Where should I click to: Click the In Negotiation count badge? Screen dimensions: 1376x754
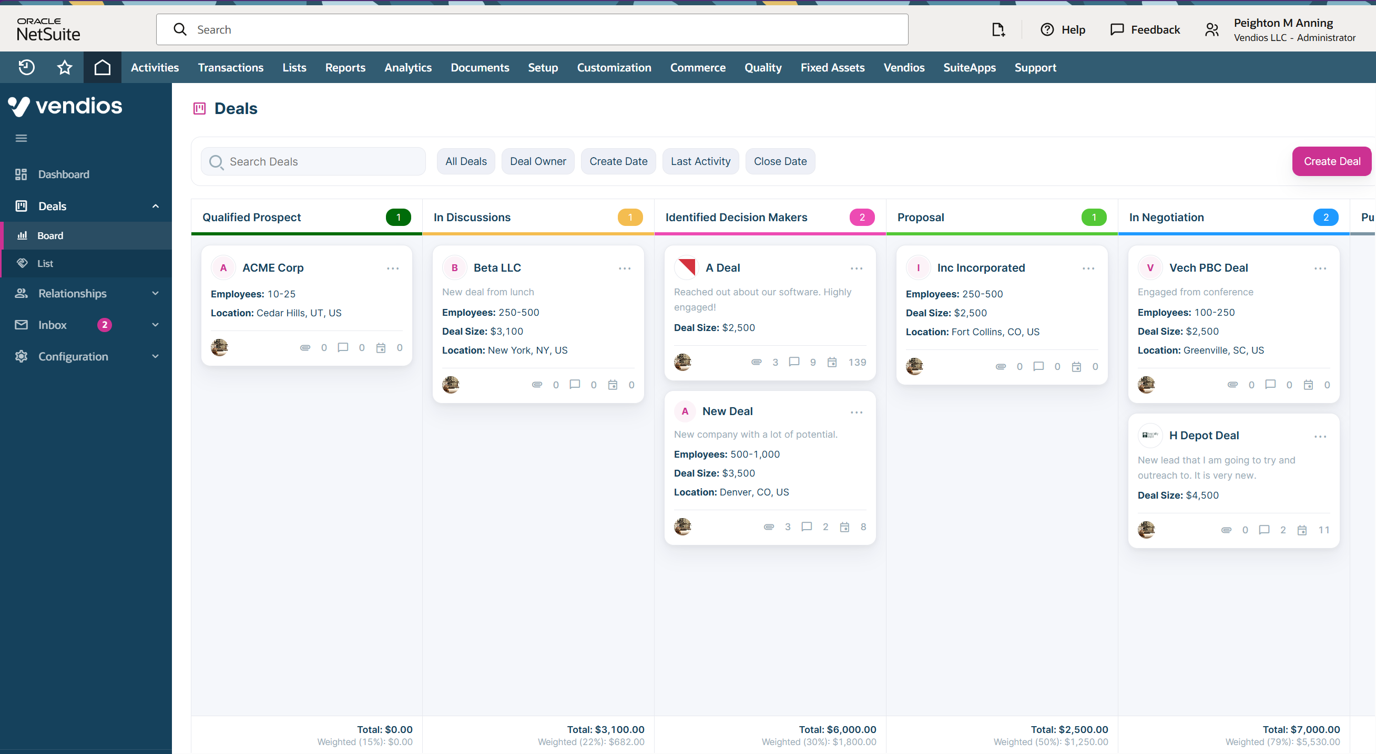pyautogui.click(x=1325, y=217)
